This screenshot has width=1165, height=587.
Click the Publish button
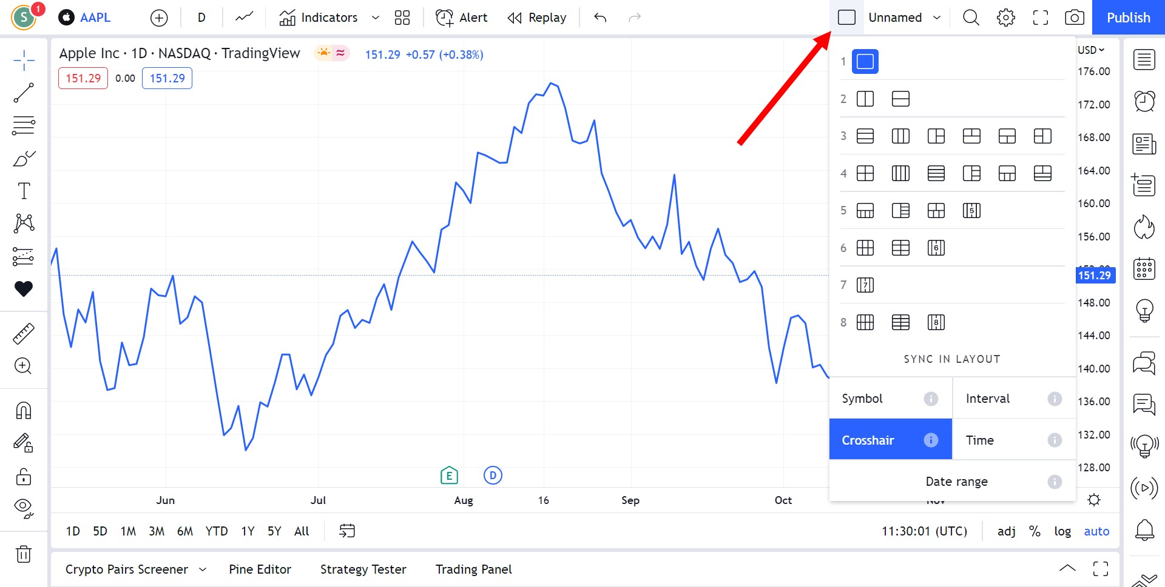[x=1127, y=18]
